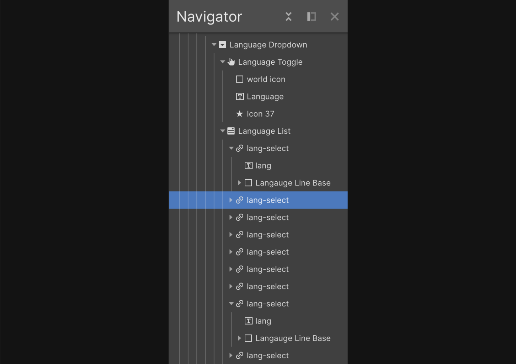516x364 pixels.
Task: Click the list icon beside Language List
Action: tap(231, 131)
